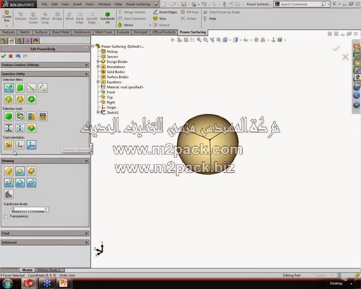Screen dimensions: 361x289
Task: Select the Extrude tool
Action: point(20,16)
